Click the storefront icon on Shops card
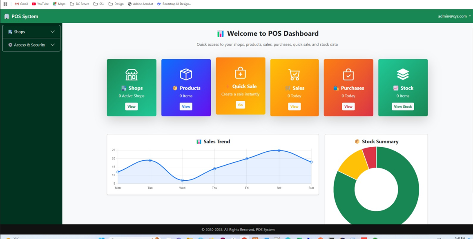The width and height of the screenshot is (473, 239). click(x=131, y=75)
